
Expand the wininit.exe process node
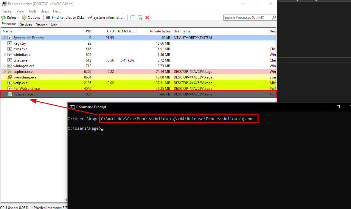5,55
